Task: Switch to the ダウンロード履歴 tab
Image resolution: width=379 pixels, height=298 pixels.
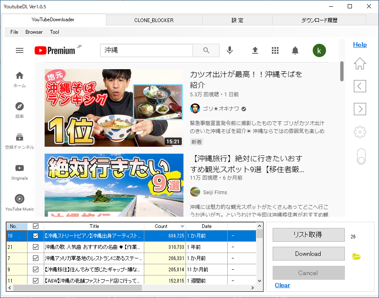Action: [319, 20]
